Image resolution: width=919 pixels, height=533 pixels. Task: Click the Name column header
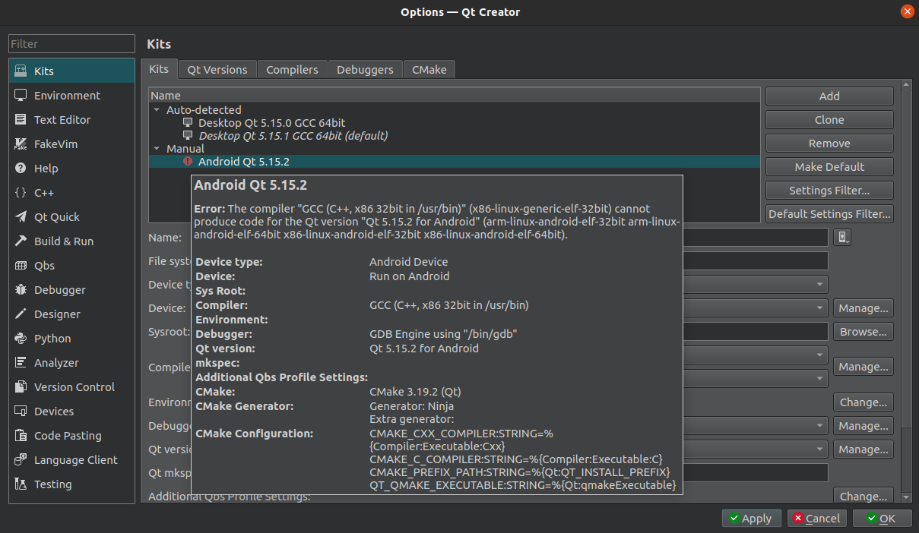click(x=455, y=96)
